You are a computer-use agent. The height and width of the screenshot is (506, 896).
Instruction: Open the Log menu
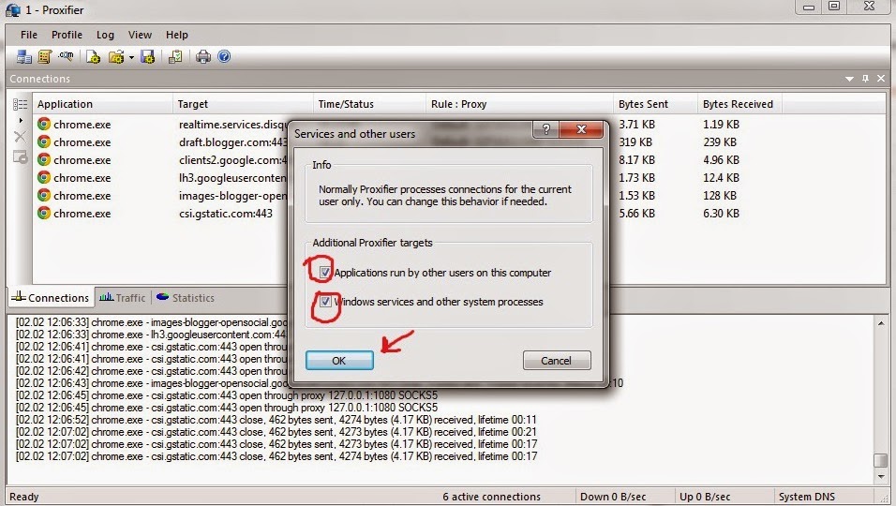(x=105, y=35)
